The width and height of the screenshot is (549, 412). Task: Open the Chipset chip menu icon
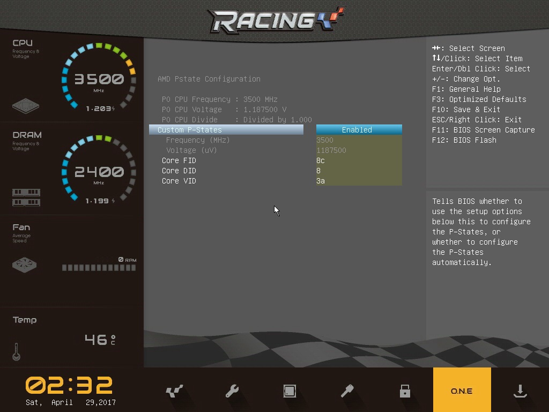pos(290,391)
